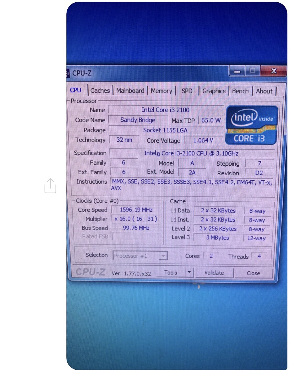
Task: Click the Sandy Bridge code name value
Action: click(x=138, y=120)
